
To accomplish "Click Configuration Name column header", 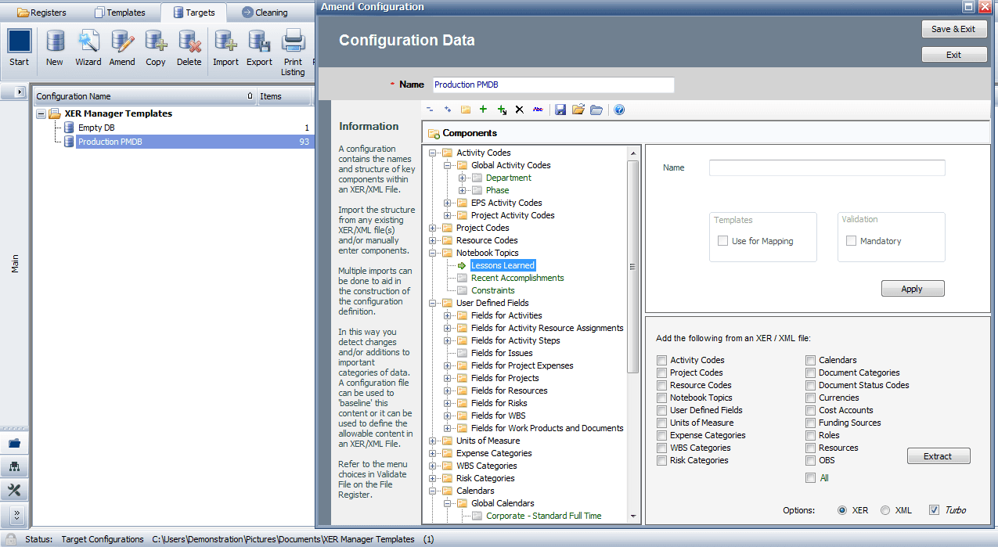I will [146, 96].
